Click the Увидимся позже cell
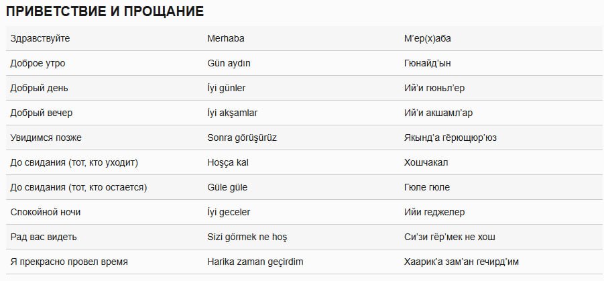The height and width of the screenshot is (281, 604). tap(46, 137)
